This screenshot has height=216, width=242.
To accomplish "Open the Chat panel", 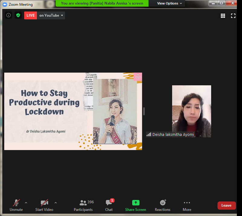I will pyautogui.click(x=109, y=205).
